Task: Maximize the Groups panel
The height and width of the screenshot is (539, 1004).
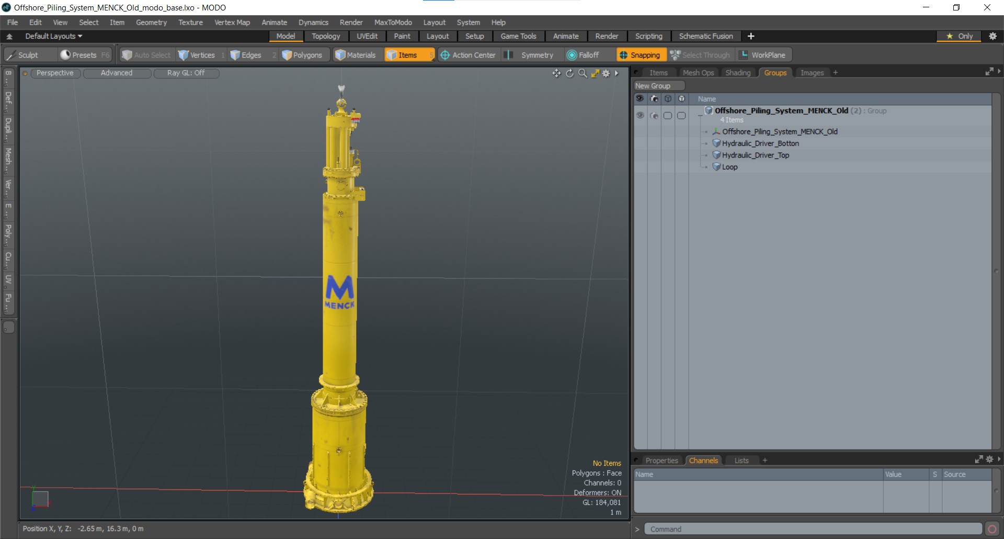Action: click(989, 72)
